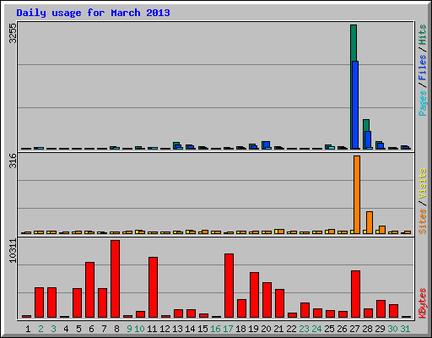Click the day 8 axis label

tap(116, 329)
